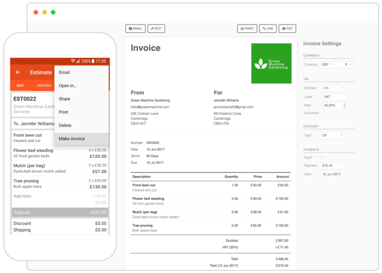
Task: Click the Green Machine Gardening logo
Action: (271, 63)
